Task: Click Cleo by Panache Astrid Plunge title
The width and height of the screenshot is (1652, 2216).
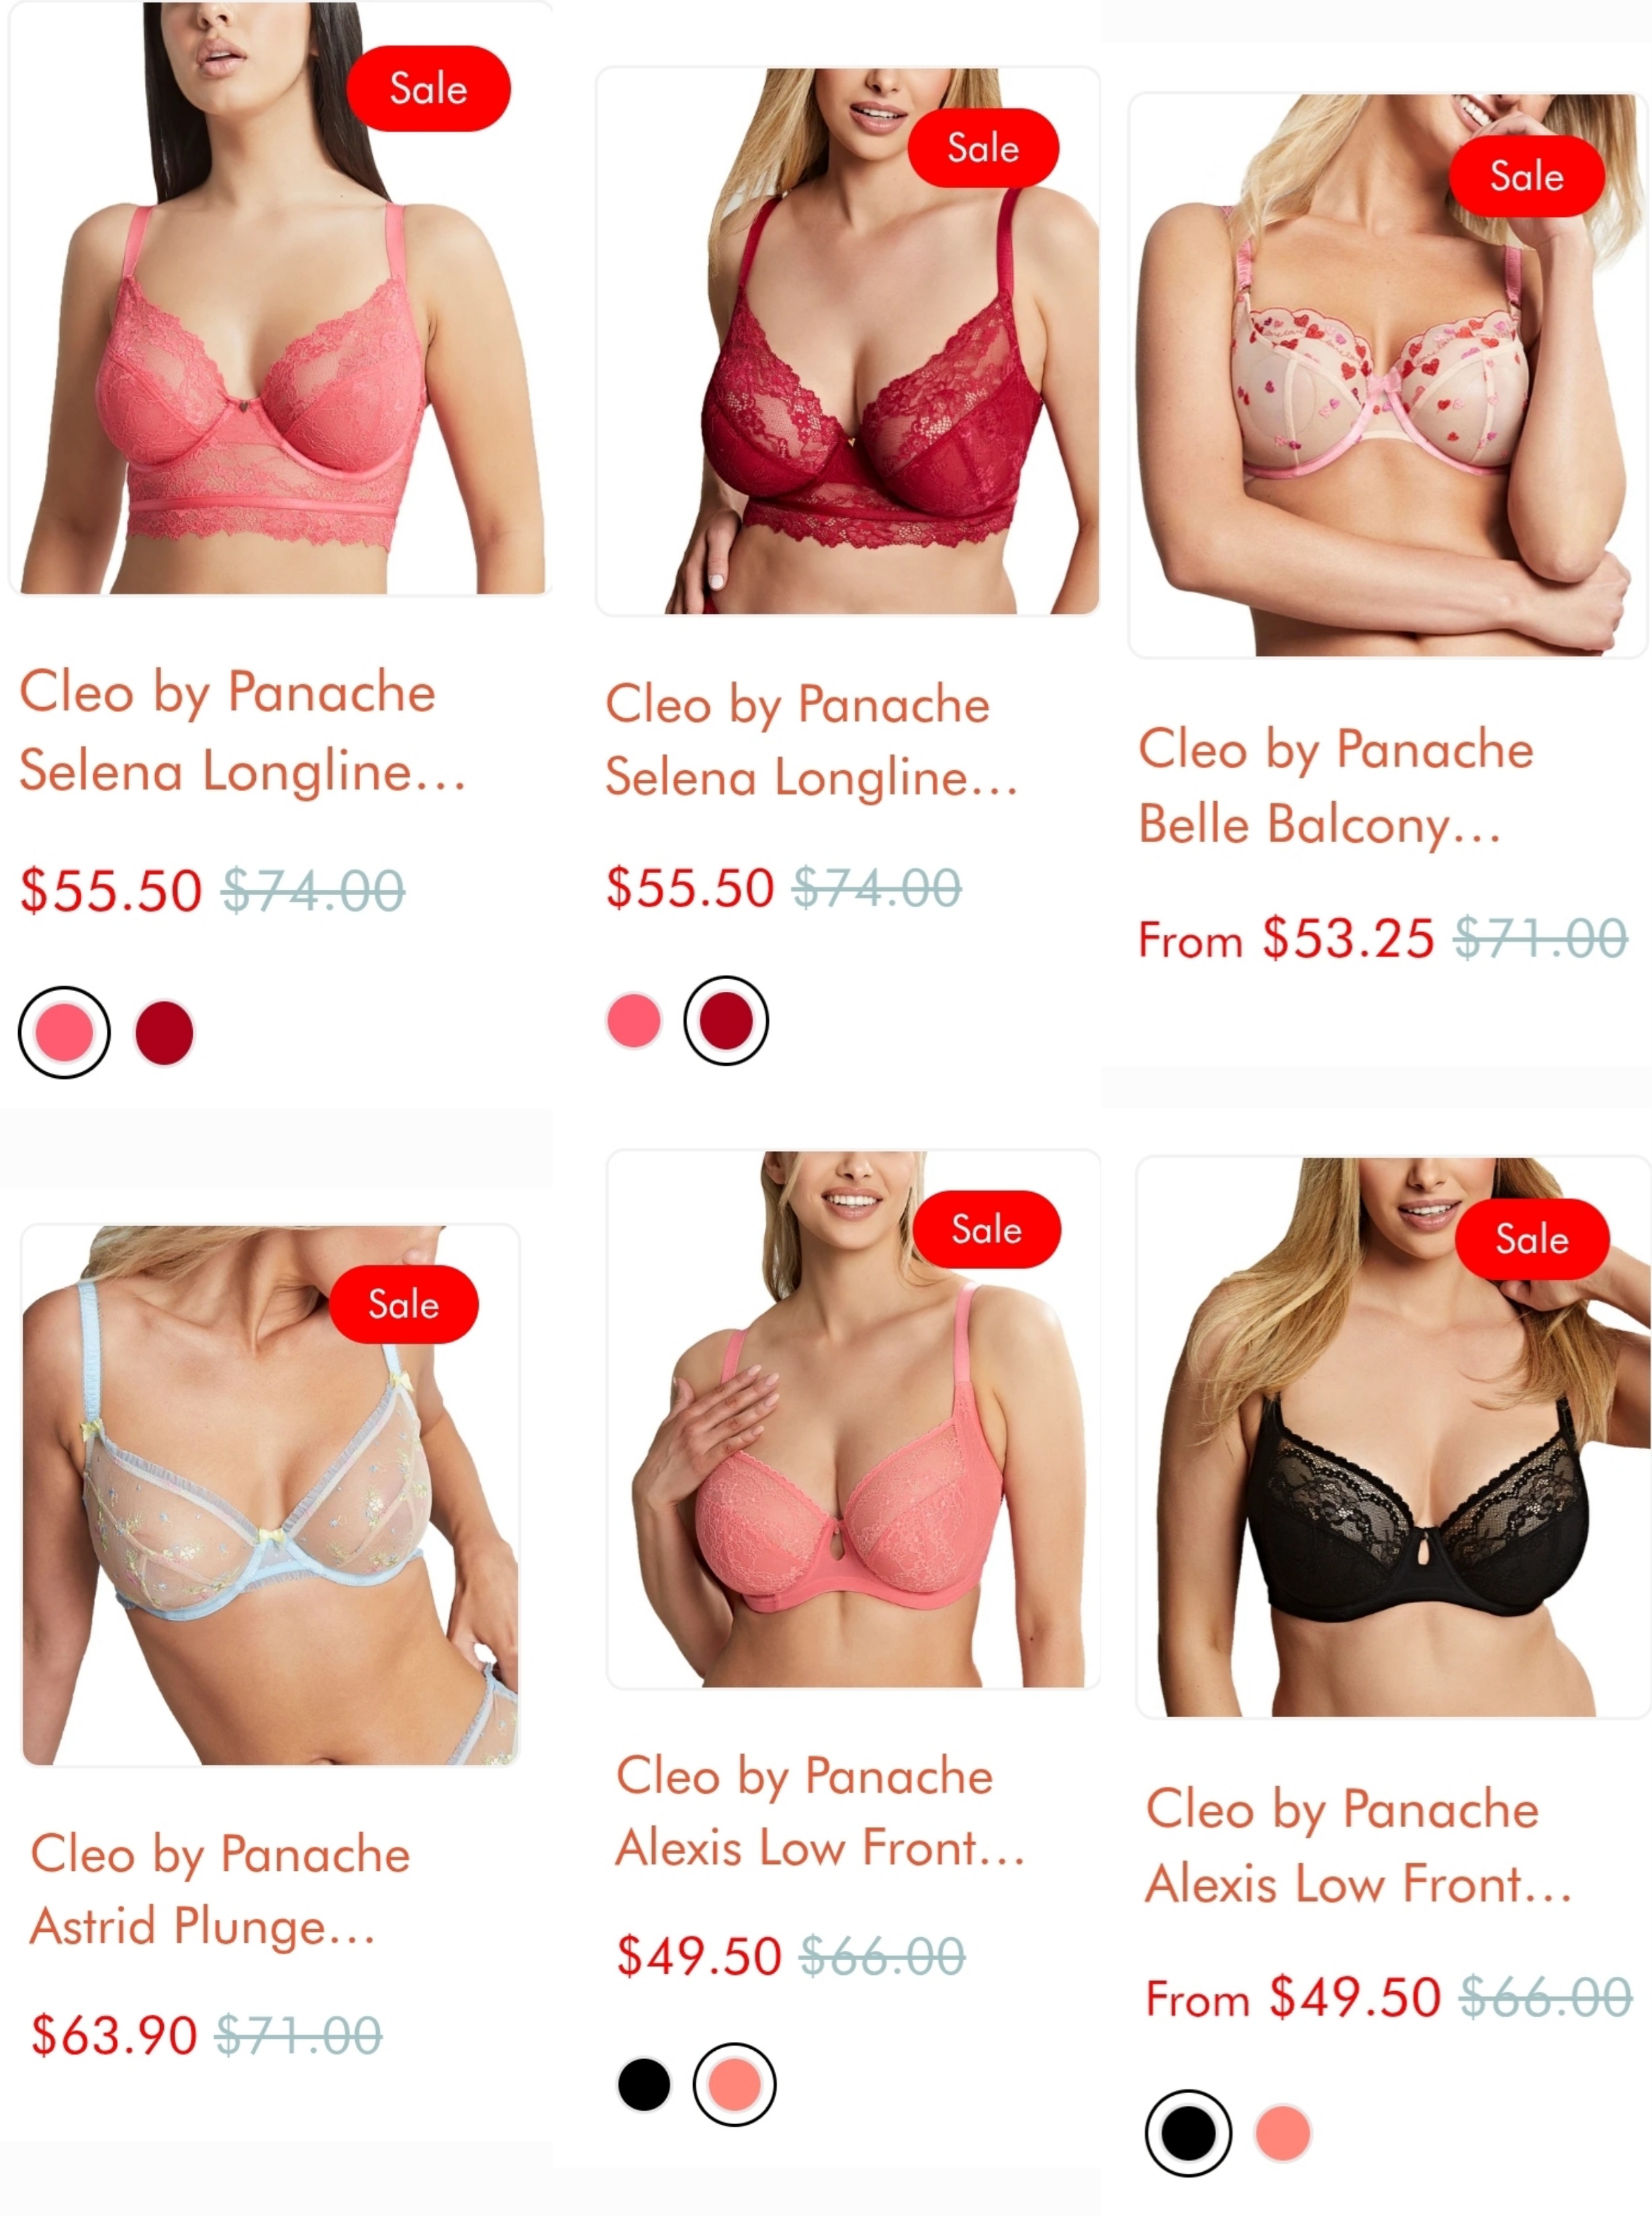Action: pos(220,1890)
